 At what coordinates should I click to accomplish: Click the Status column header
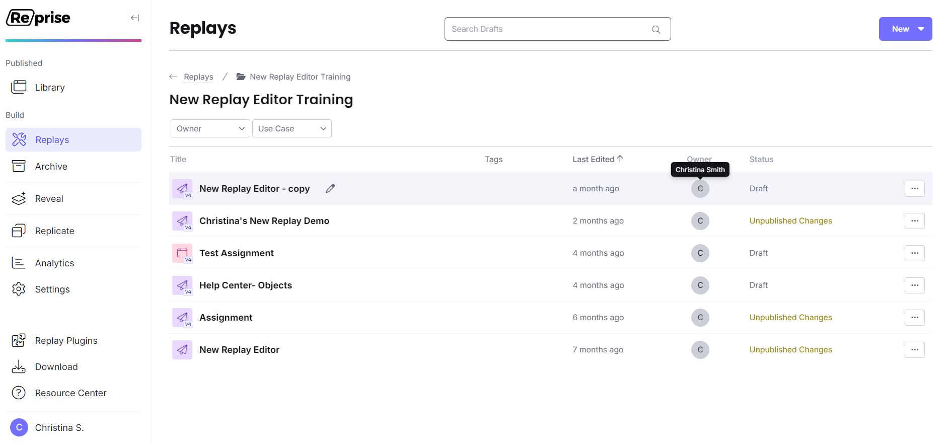(x=761, y=159)
